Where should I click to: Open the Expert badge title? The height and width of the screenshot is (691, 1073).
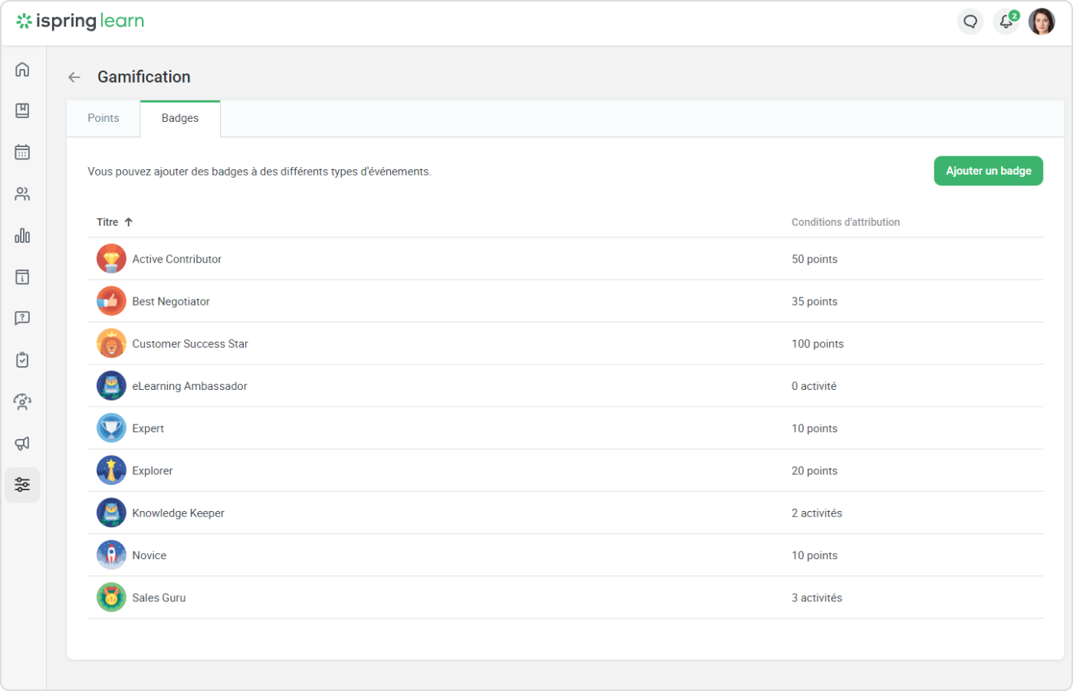[x=148, y=428]
